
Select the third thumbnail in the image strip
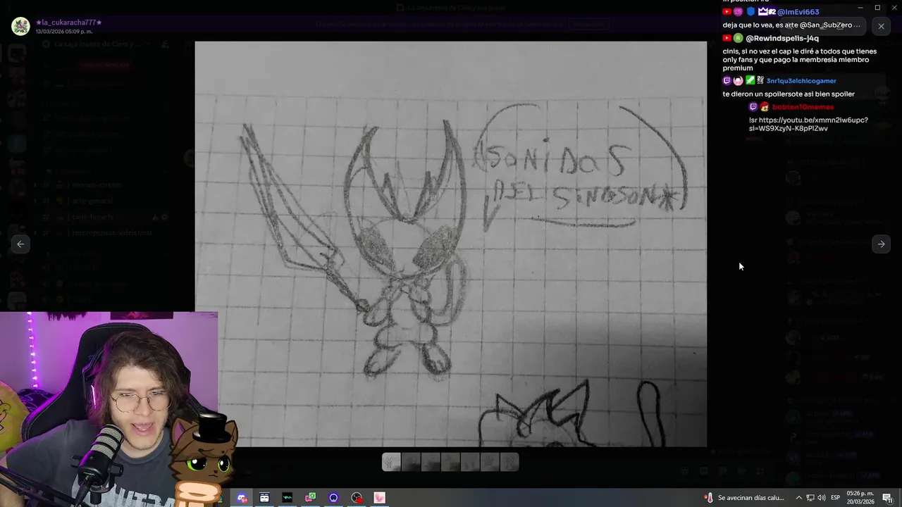pos(431,462)
